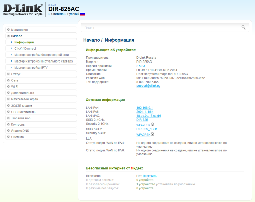
Task: Open the Transmission menu section
Action: click(x=41, y=118)
